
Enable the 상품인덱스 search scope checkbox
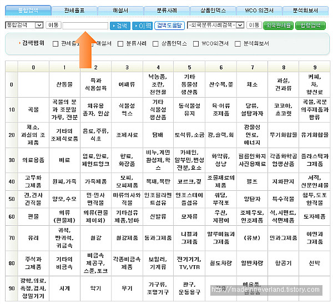pyautogui.click(x=155, y=44)
